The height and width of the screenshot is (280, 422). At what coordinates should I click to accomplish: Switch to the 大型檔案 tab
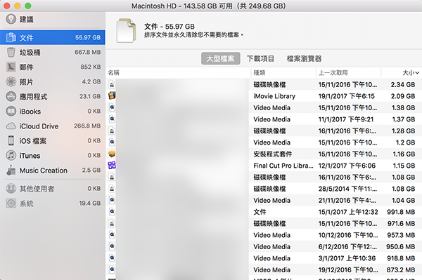point(220,58)
